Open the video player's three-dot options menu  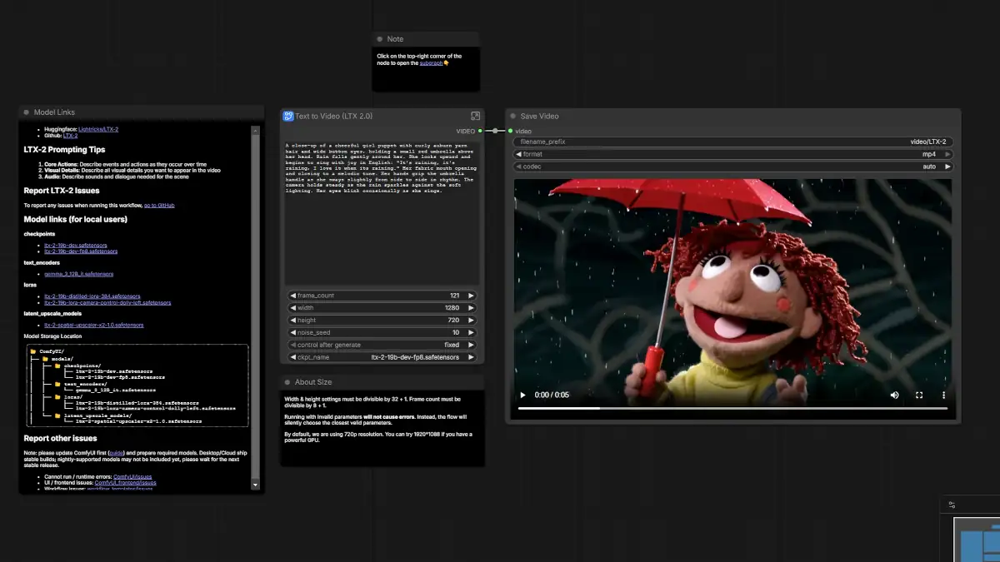[x=943, y=395]
